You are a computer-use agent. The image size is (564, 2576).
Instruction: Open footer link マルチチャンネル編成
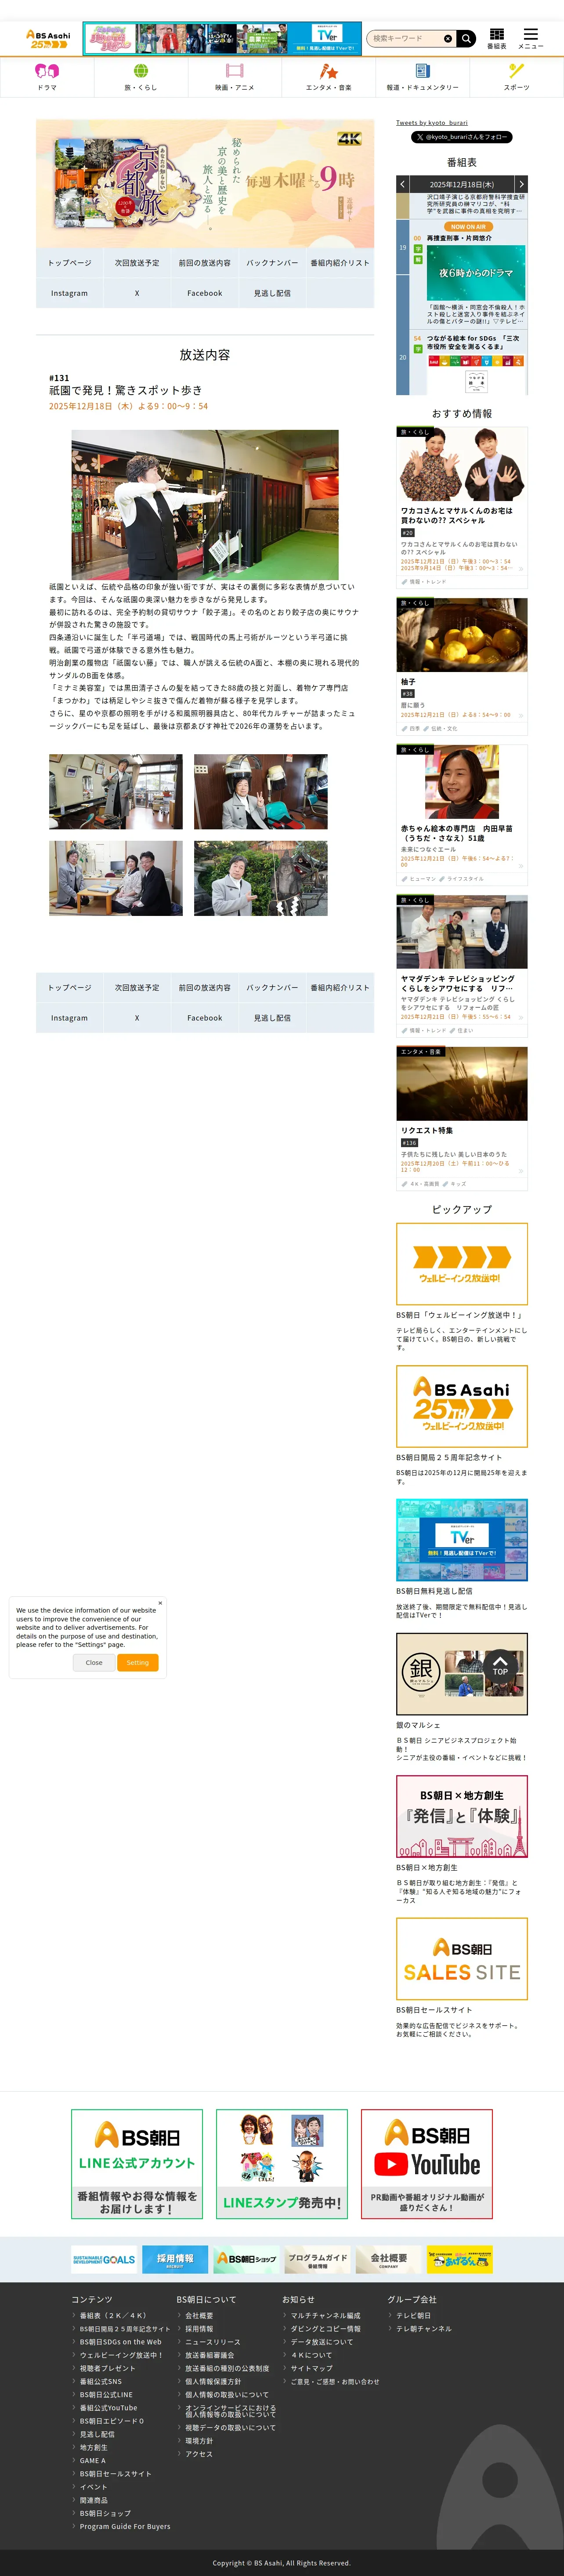[325, 2315]
